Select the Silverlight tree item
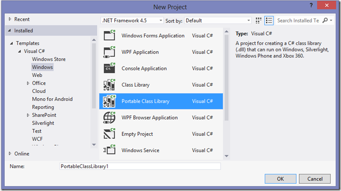 coord(43,123)
